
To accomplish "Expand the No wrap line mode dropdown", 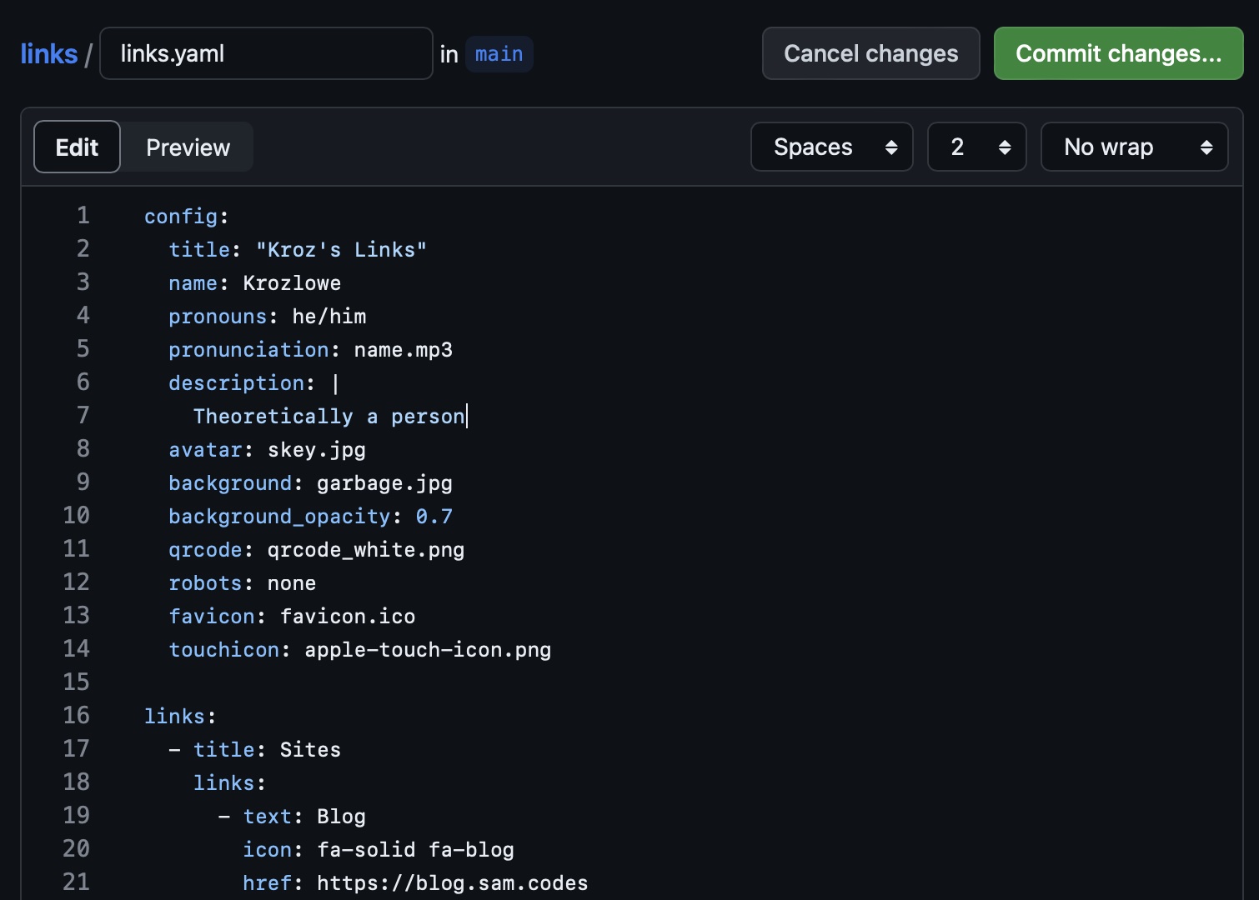I will pos(1134,147).
